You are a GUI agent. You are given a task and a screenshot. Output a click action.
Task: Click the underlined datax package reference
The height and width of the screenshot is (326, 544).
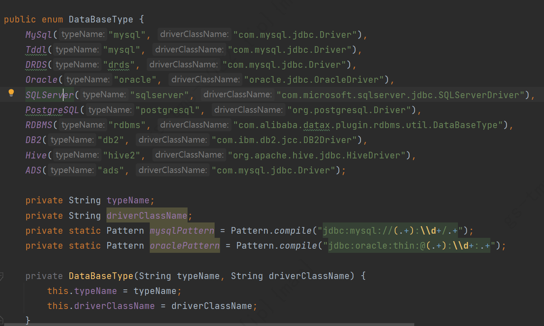coord(319,124)
